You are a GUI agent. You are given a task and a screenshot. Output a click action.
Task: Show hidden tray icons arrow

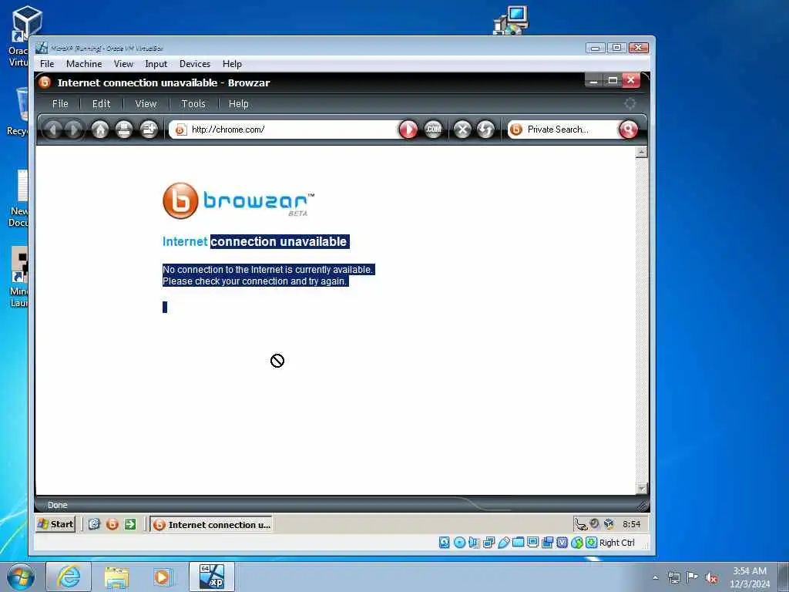pyautogui.click(x=655, y=578)
